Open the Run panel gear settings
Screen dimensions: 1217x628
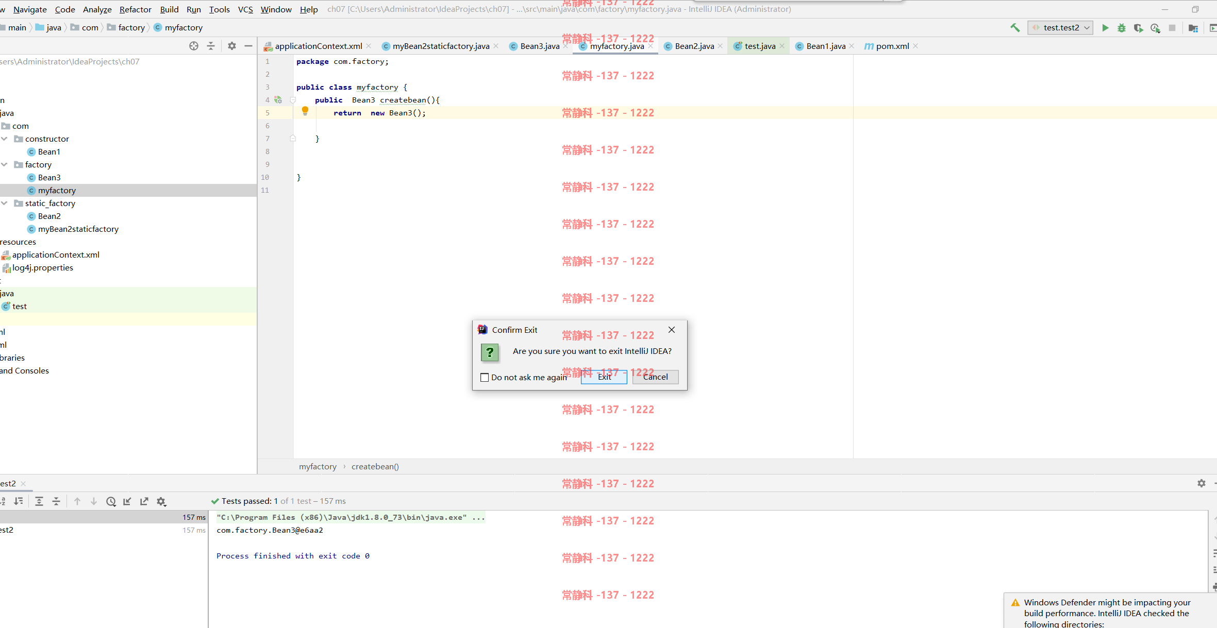1202,483
